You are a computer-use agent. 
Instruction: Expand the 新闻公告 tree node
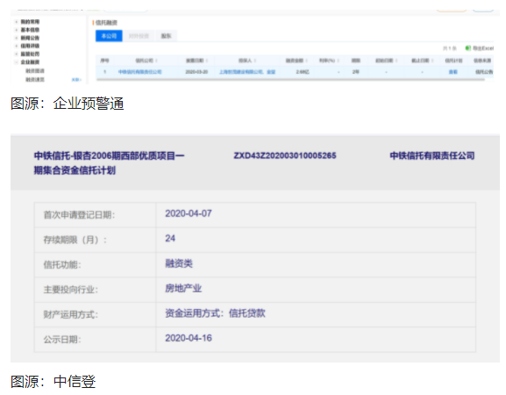pos(16,38)
